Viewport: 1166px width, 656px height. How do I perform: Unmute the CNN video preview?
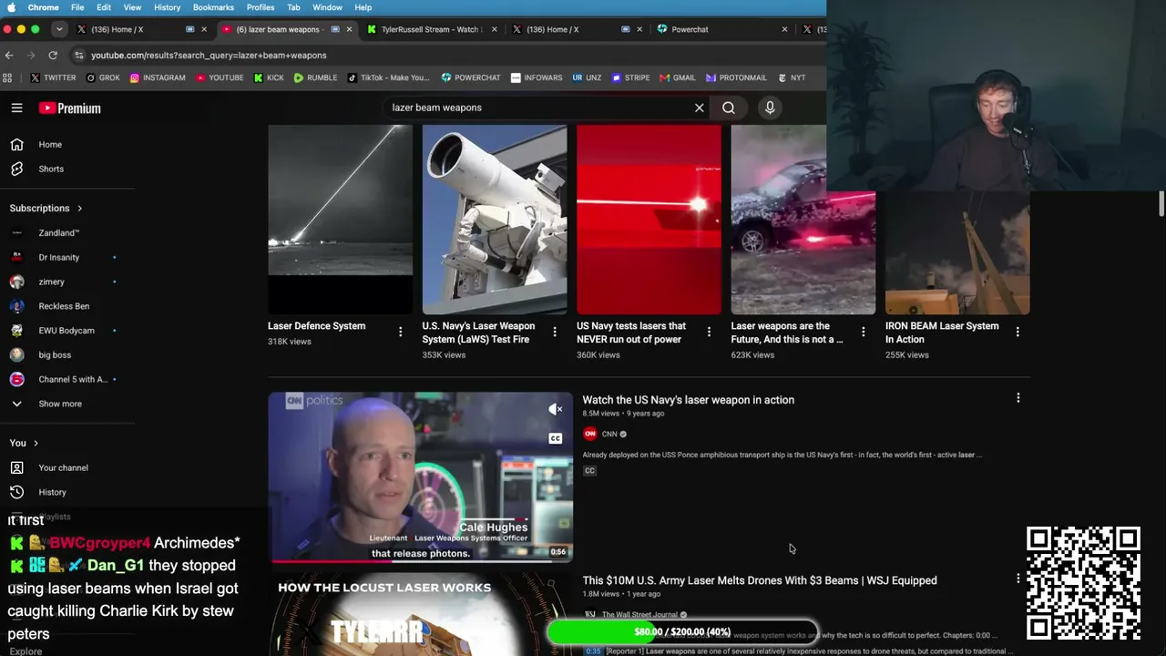555,409
